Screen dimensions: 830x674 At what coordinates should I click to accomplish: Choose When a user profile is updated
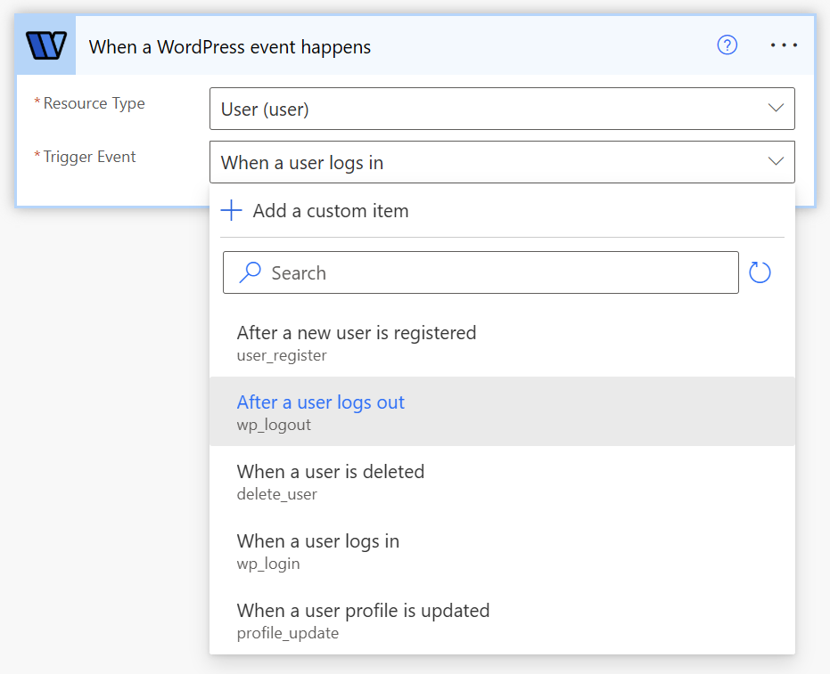click(502, 620)
